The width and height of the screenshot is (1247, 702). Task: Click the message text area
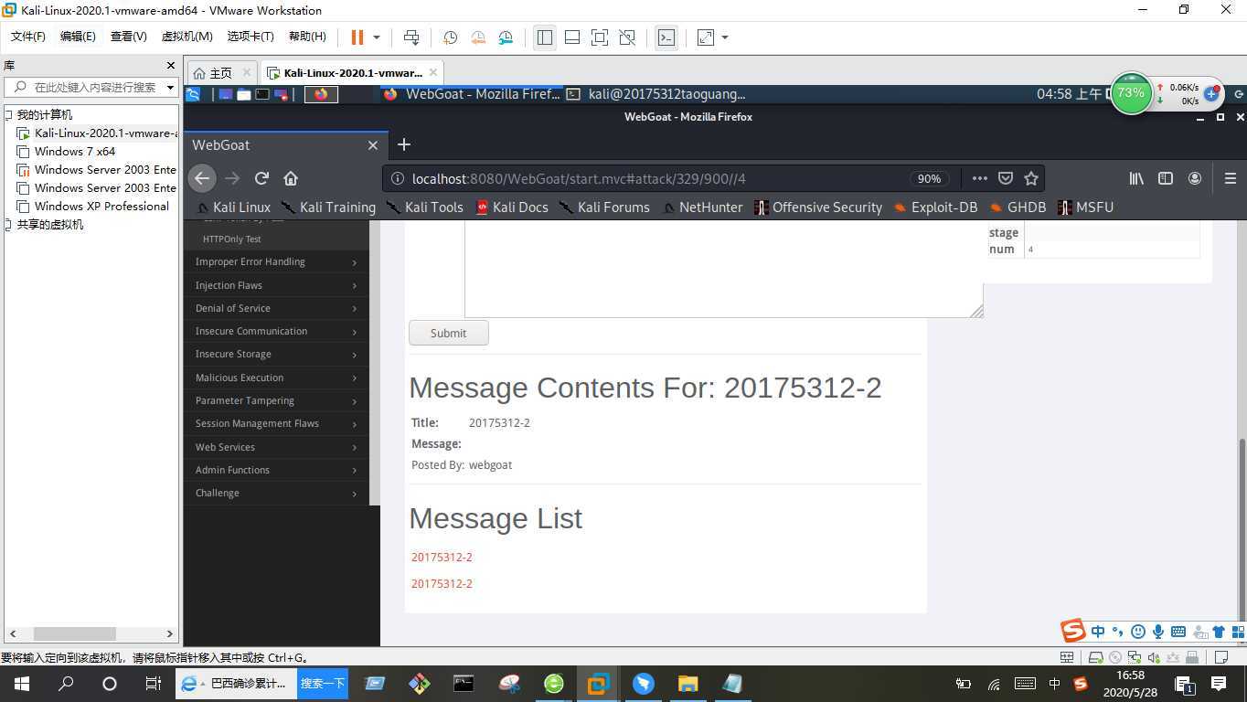click(723, 269)
